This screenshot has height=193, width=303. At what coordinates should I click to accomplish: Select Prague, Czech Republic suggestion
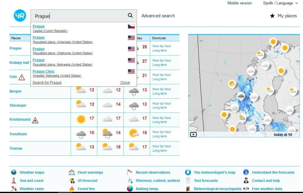(39, 26)
